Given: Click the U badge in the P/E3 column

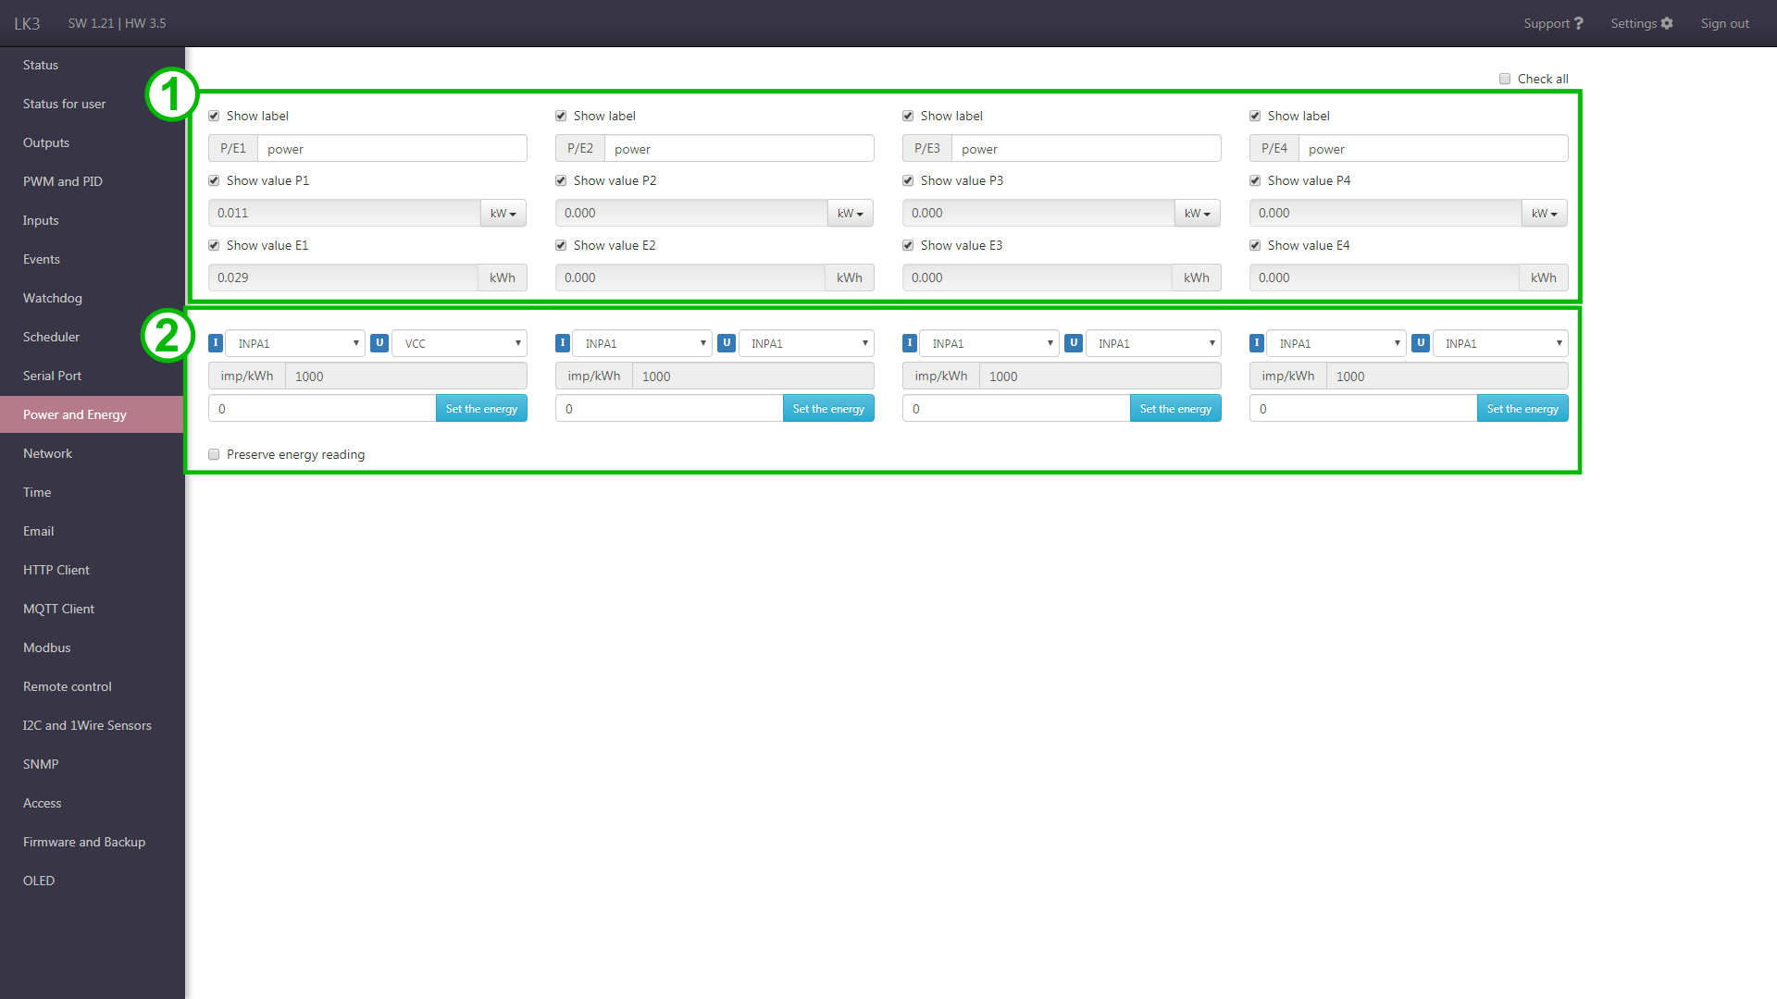Looking at the screenshot, I should coord(1074,343).
